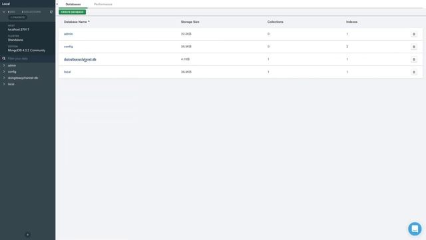Switch to the Databases tab
426x240 pixels.
tap(73, 5)
